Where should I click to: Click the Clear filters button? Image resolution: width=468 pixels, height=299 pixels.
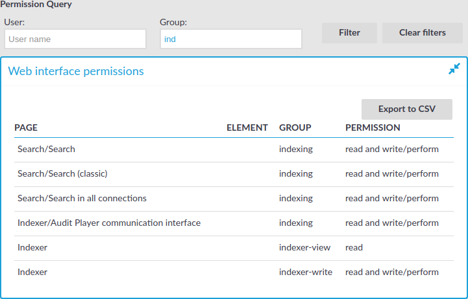(423, 33)
